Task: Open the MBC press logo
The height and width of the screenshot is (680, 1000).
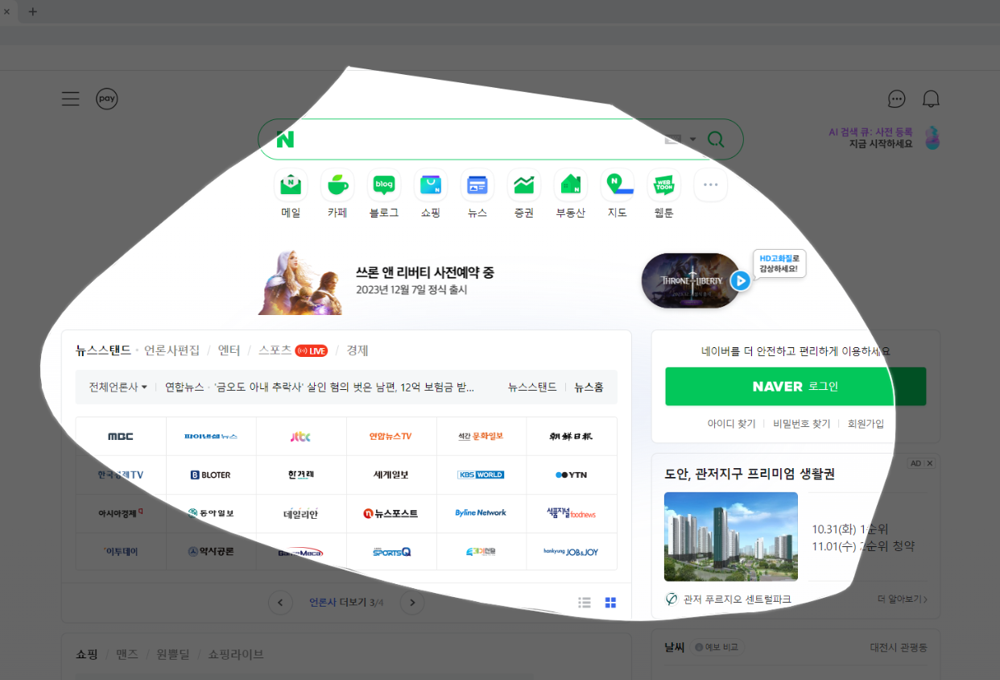Action: pyautogui.click(x=121, y=436)
